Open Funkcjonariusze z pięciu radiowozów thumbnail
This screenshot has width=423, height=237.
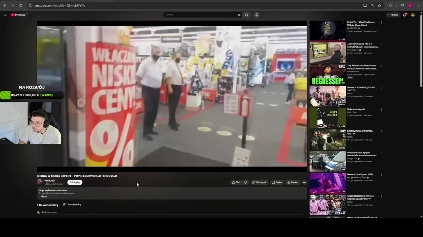(327, 161)
